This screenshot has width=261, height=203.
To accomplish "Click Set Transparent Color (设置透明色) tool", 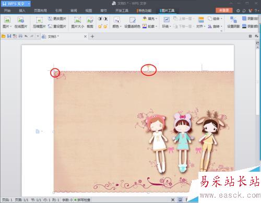I will pyautogui.click(x=132, y=22).
